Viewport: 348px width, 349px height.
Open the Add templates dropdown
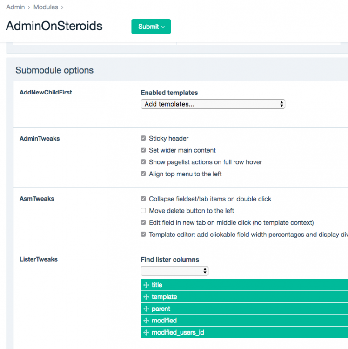(x=213, y=104)
